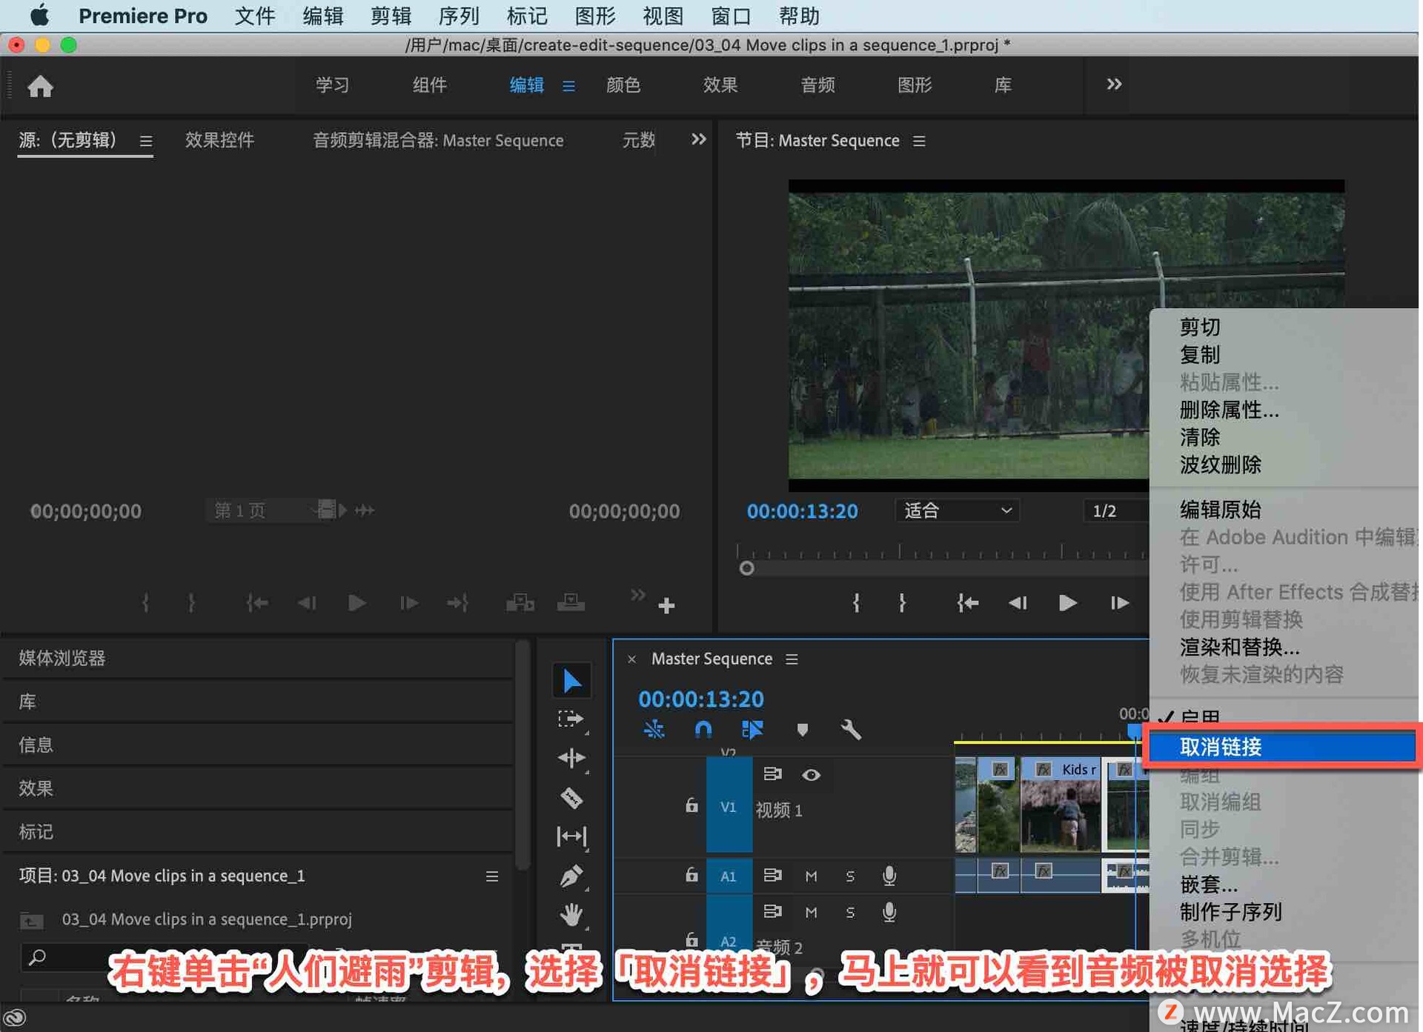1423x1032 pixels.
Task: Mute audio track A2
Action: pos(811,913)
